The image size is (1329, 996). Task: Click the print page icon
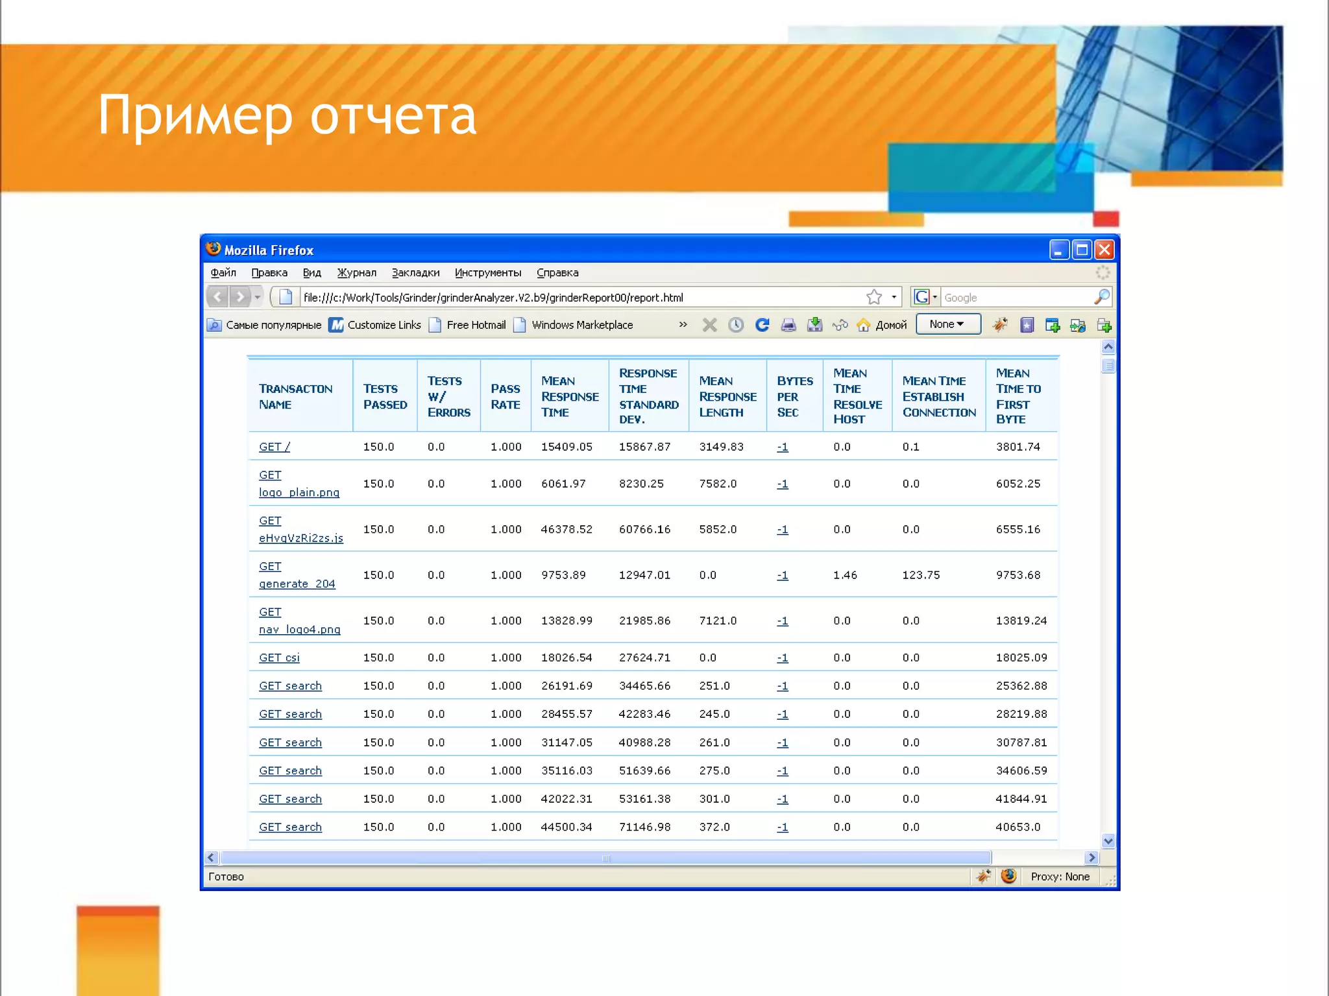point(788,325)
